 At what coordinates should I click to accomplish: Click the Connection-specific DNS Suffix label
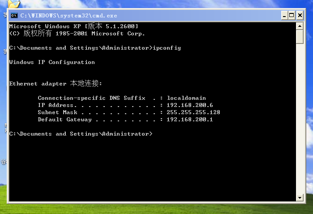click(91, 98)
